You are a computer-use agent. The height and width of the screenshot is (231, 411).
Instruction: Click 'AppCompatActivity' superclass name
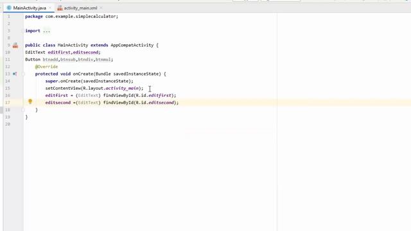coord(132,46)
